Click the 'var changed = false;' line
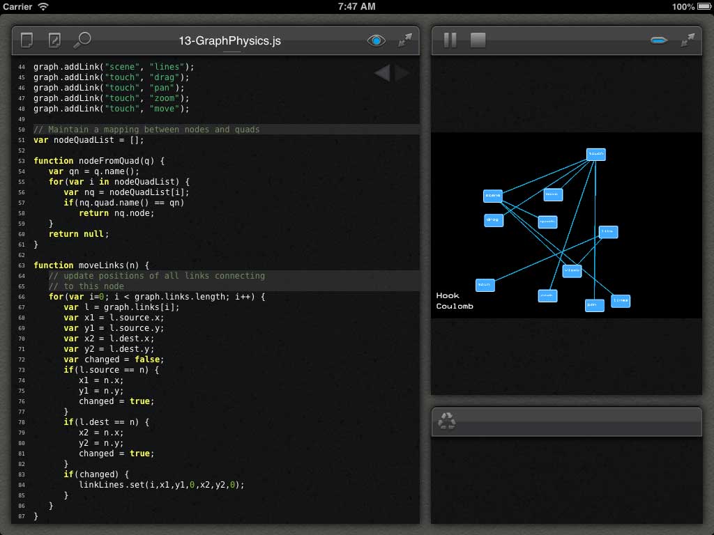 pyautogui.click(x=114, y=359)
